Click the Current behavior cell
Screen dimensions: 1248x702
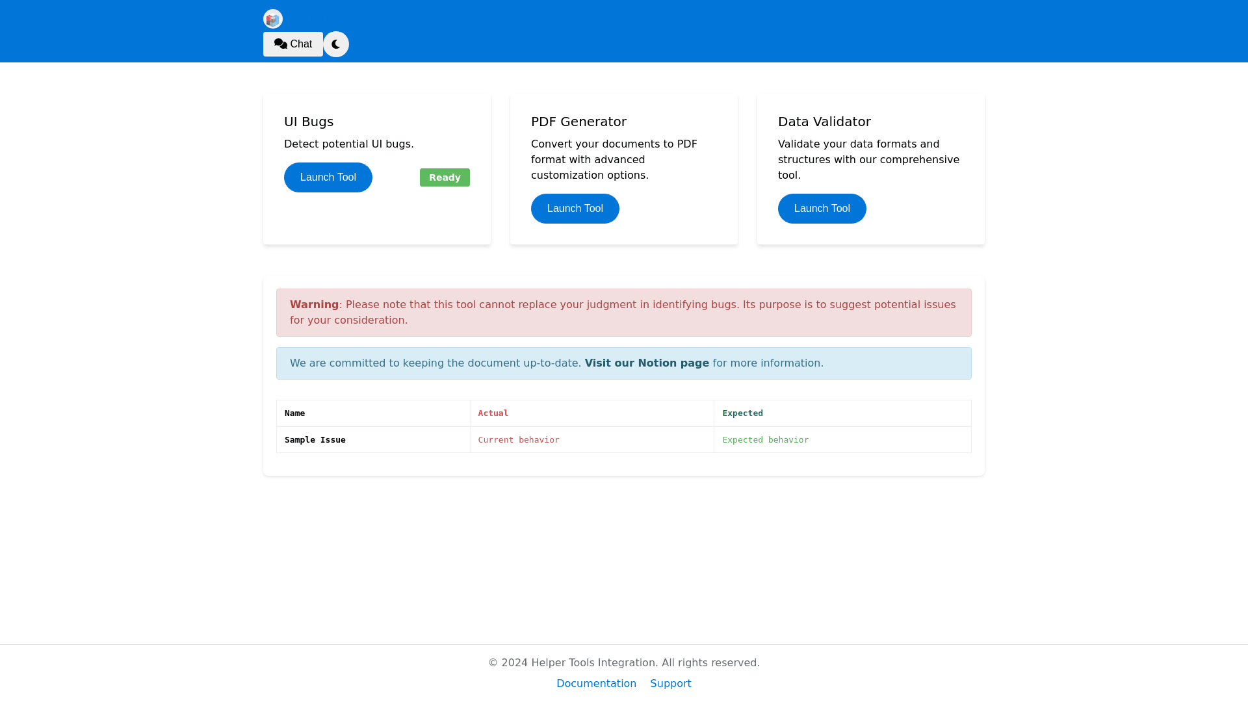(x=518, y=440)
